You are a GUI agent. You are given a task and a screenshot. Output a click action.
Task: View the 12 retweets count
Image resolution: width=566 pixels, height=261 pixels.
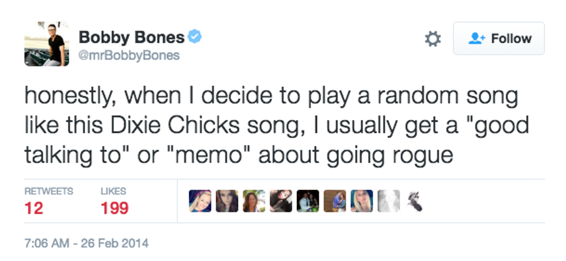[33, 208]
